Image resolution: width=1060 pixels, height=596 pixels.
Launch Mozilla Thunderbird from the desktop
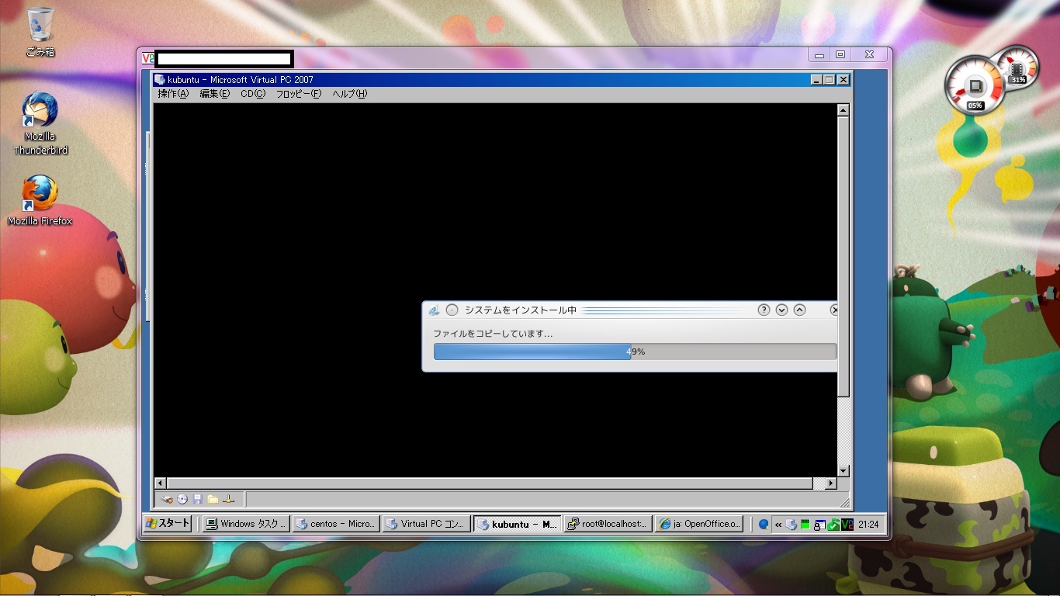tap(40, 123)
